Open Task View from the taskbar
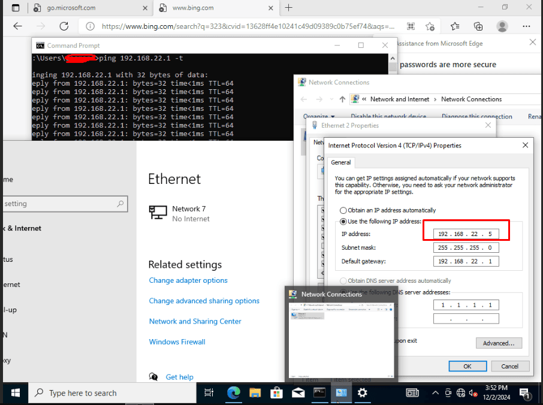 click(209, 393)
